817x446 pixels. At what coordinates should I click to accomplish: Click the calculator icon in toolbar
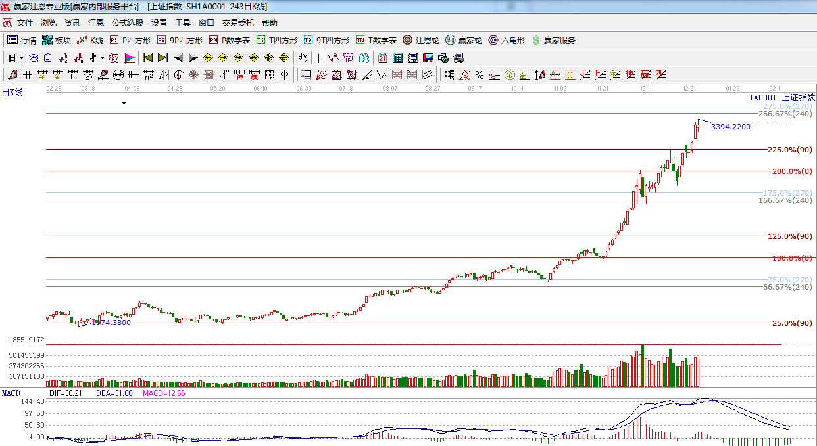397,58
